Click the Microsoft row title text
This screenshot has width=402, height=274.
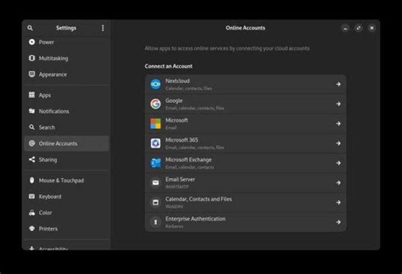[x=176, y=120]
